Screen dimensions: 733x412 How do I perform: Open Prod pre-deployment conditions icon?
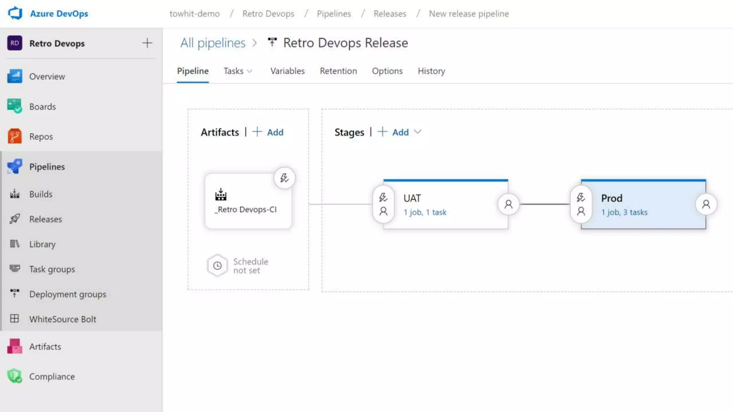(x=581, y=204)
